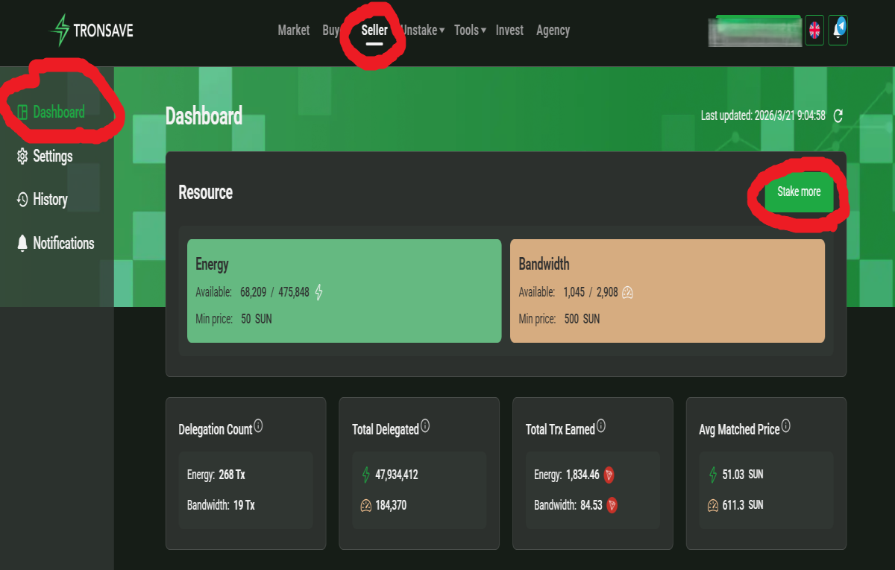Click the Delegation Count info icon
Image resolution: width=895 pixels, height=570 pixels.
(258, 426)
